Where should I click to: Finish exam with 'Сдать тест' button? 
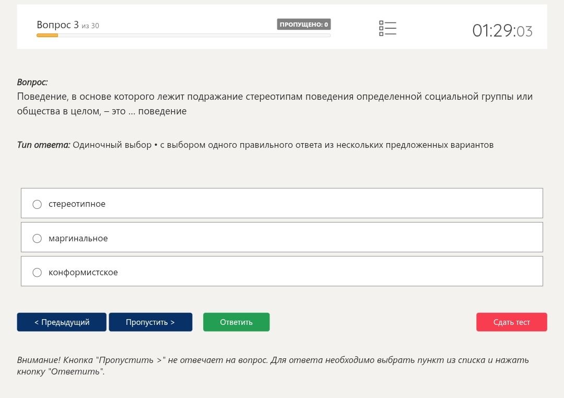(511, 322)
